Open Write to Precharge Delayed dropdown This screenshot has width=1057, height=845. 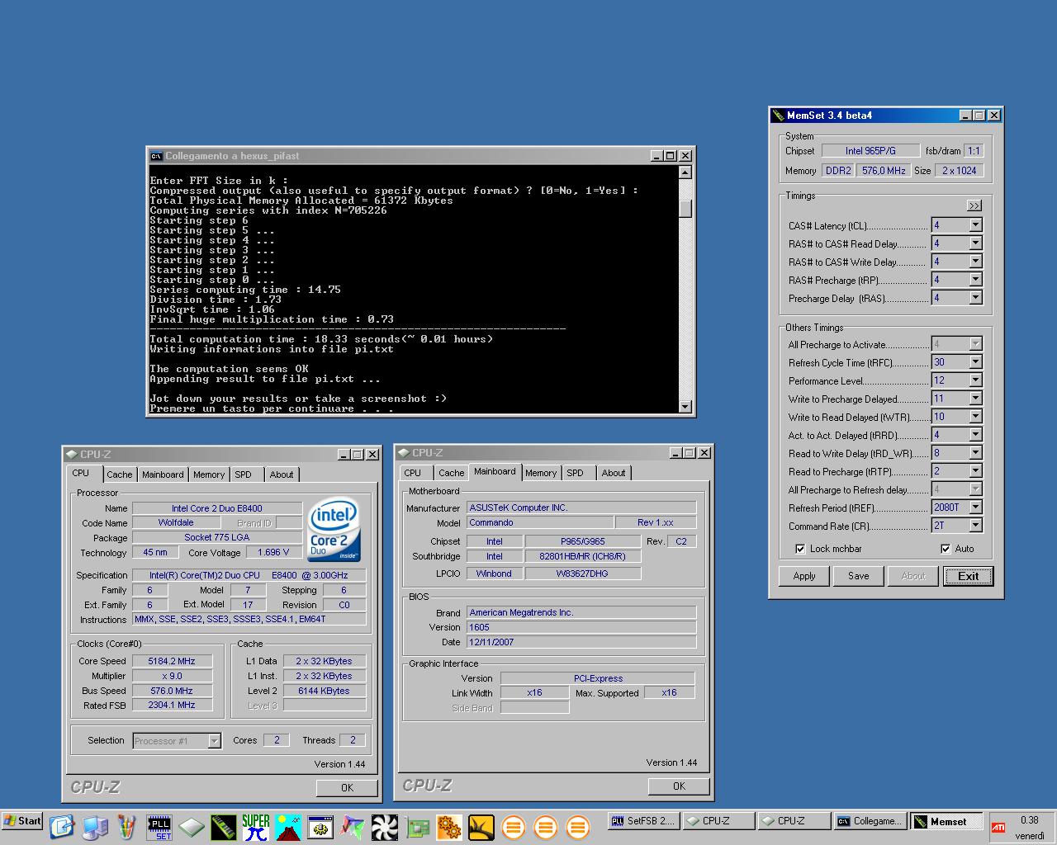975,399
